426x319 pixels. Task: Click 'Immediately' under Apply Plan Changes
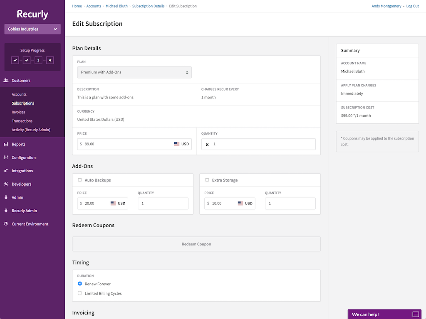tap(352, 93)
